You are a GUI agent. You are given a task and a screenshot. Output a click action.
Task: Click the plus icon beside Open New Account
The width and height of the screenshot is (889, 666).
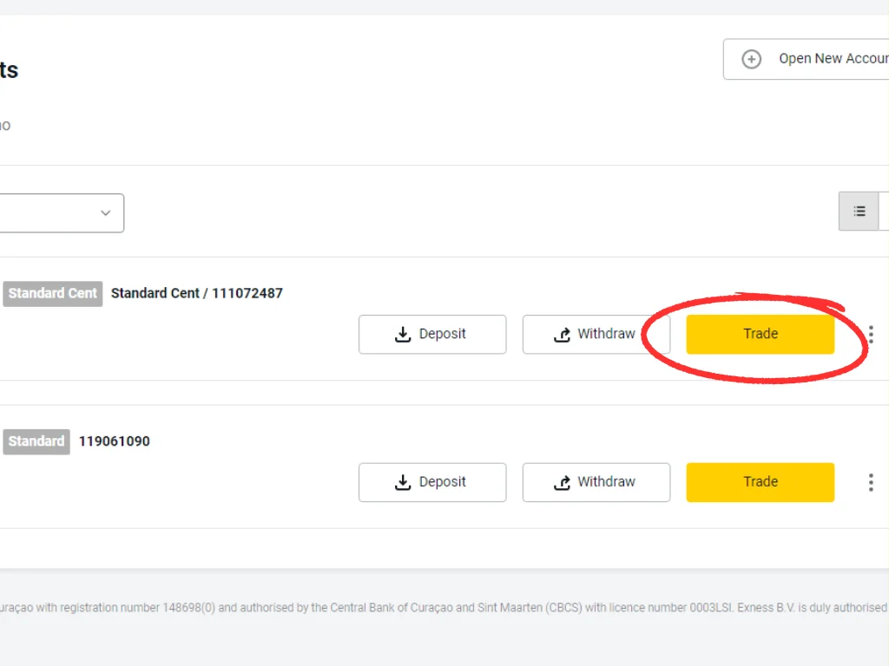752,59
